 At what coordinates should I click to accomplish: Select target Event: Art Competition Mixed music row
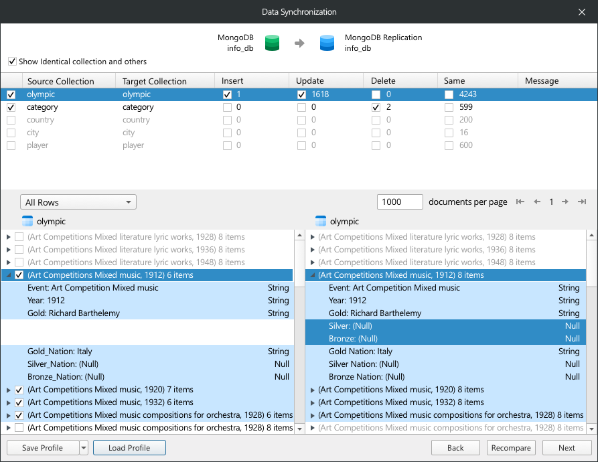pos(445,288)
